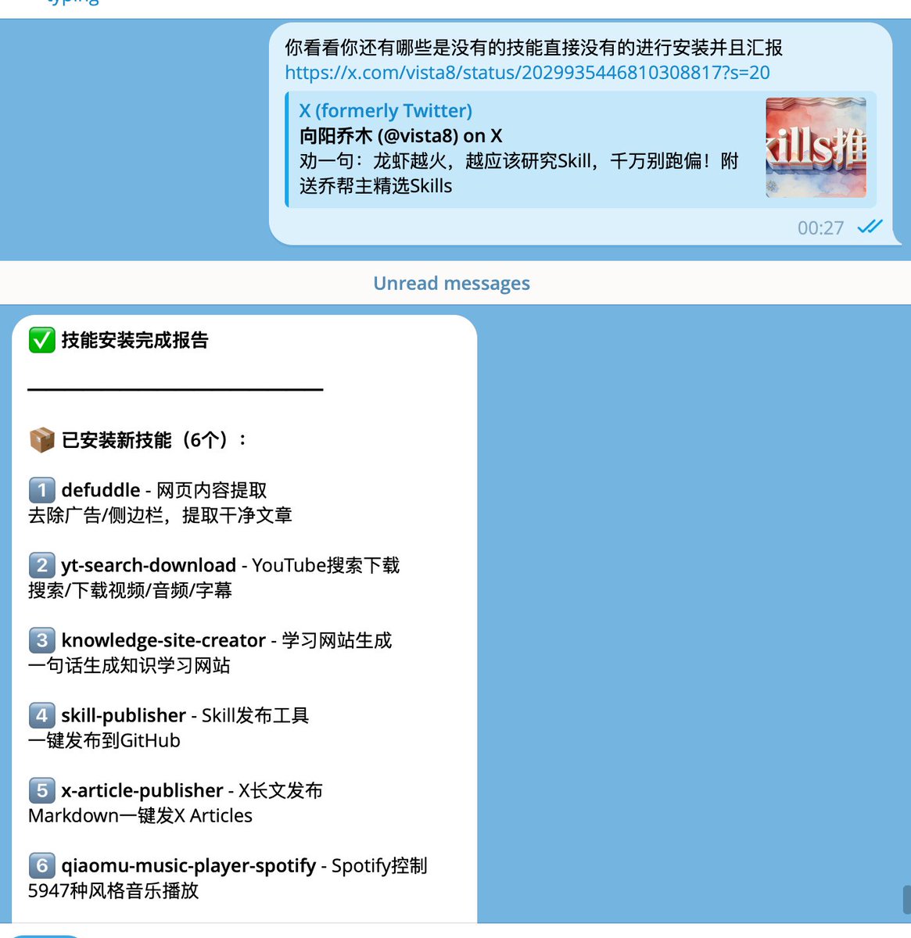
Task: Click the number 5 keycap emoji
Action: [41, 790]
